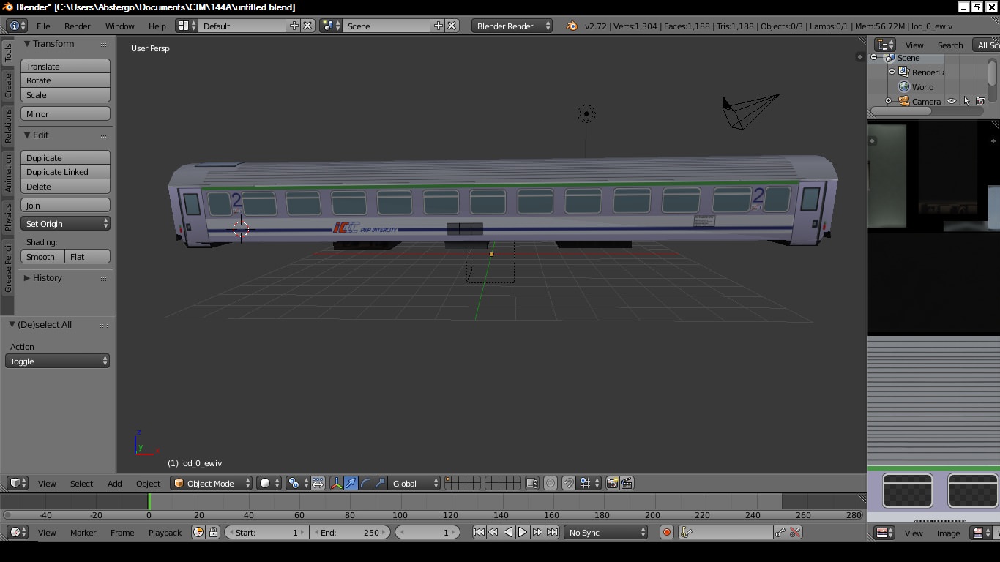
Task: Open the outliner editor type selector
Action: pos(886,45)
